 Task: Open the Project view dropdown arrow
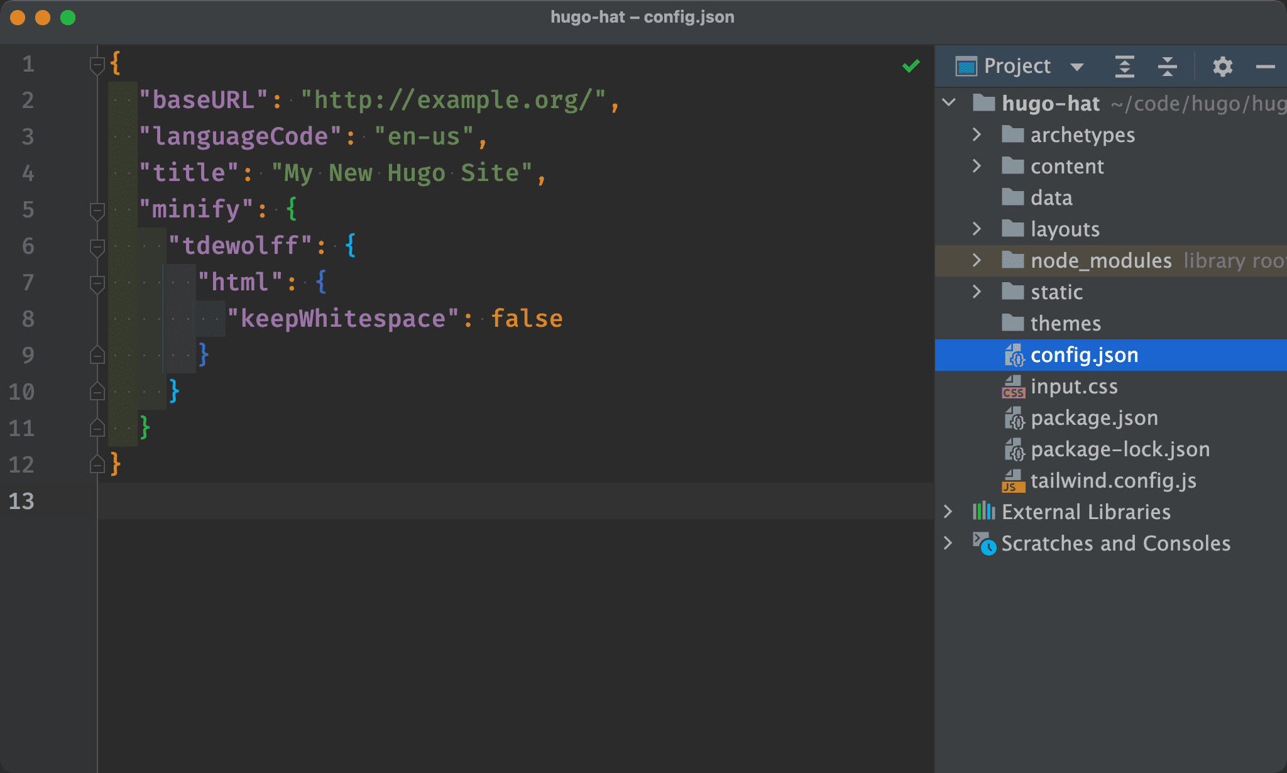click(1076, 67)
